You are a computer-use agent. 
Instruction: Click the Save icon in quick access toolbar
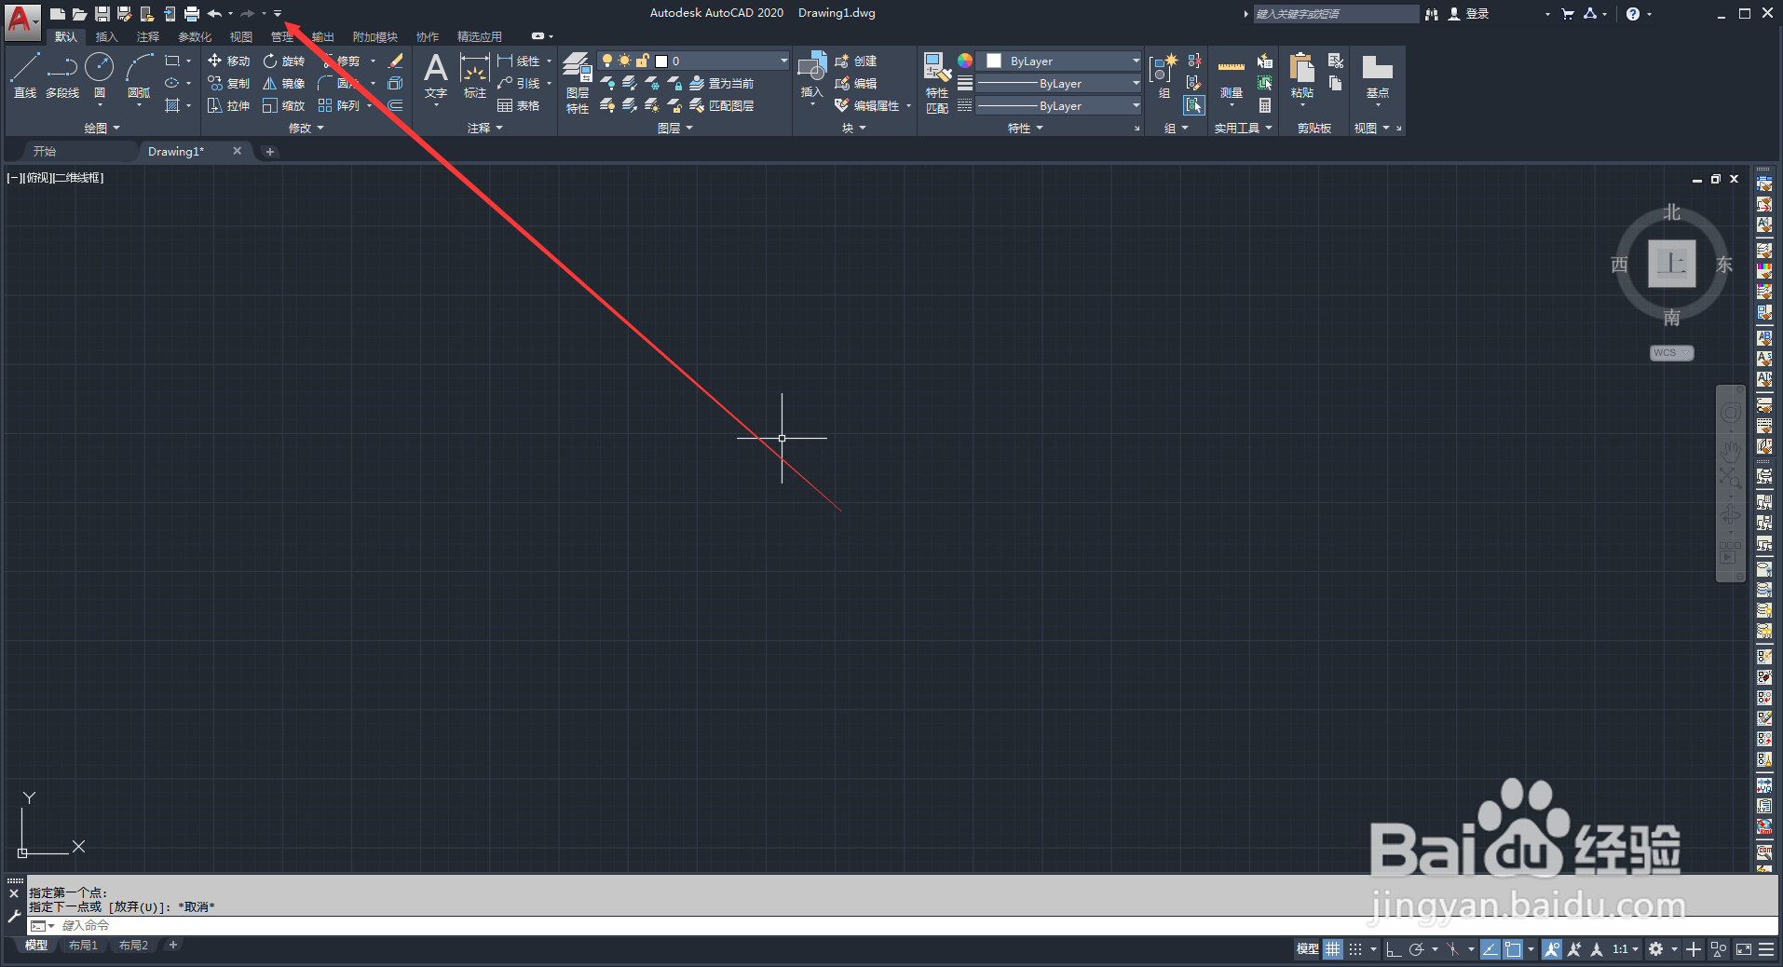pyautogui.click(x=102, y=14)
